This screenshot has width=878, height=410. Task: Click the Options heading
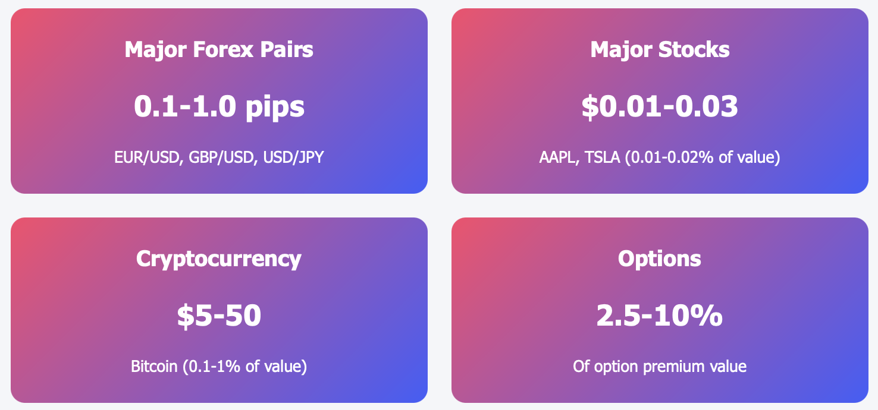[x=660, y=258]
